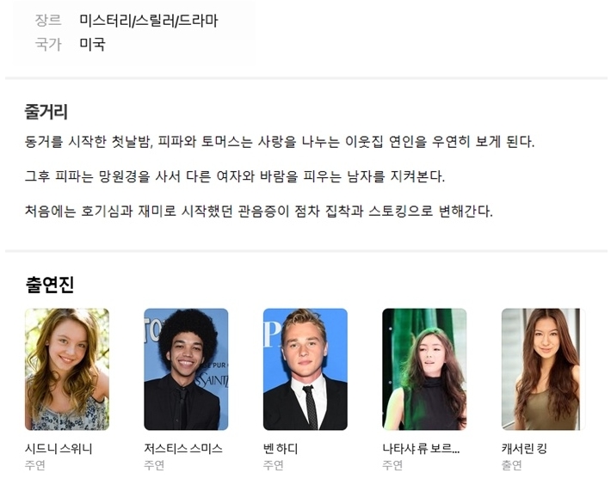The image size is (611, 479).
Task: Open the 벤 하디 cast photo
Action: click(305, 369)
